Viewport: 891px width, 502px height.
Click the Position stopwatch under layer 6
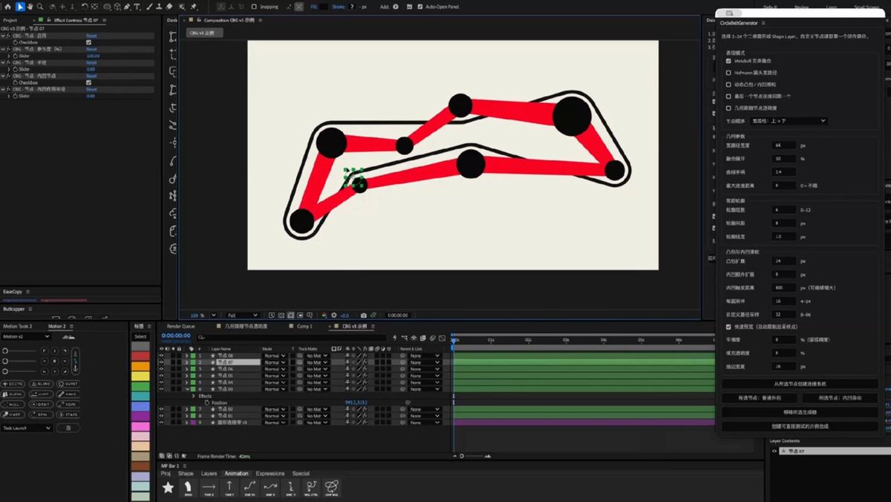click(207, 402)
